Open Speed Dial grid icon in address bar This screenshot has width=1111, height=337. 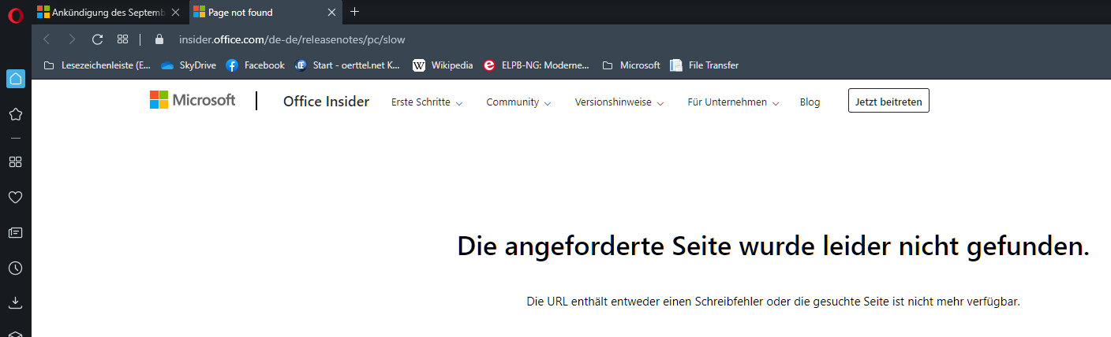coord(122,39)
